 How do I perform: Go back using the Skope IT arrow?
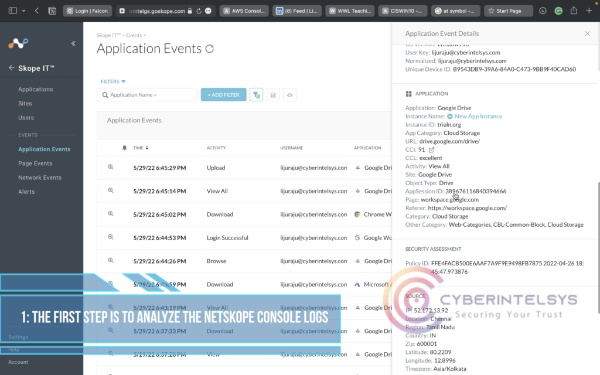click(12, 68)
